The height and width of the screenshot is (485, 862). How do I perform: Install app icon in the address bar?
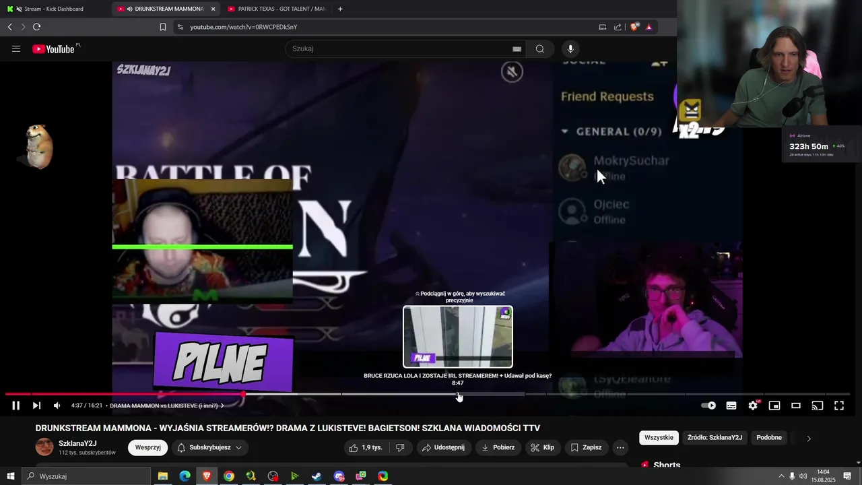click(x=603, y=27)
